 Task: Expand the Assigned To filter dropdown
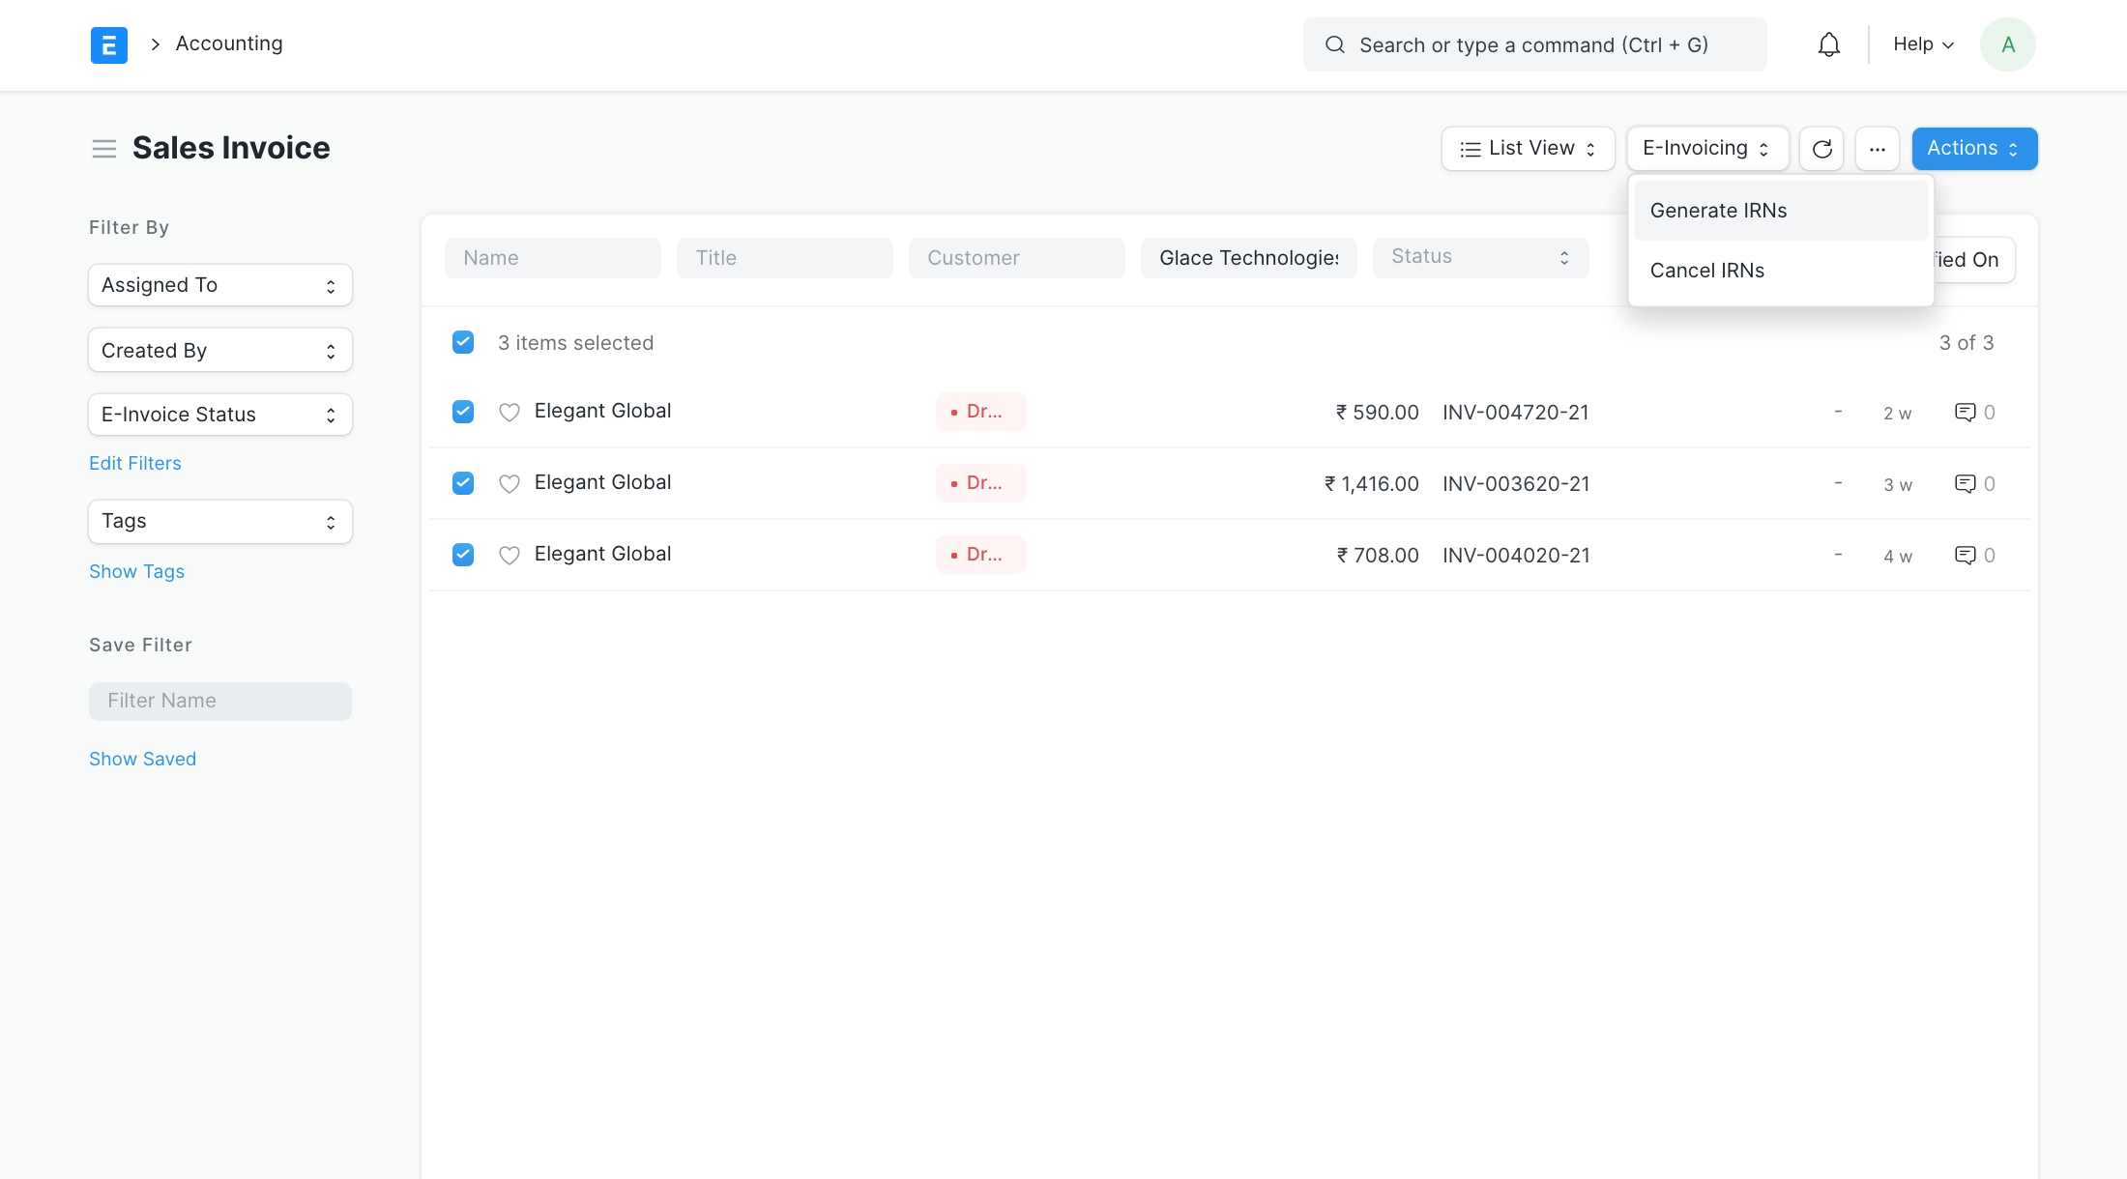point(219,285)
